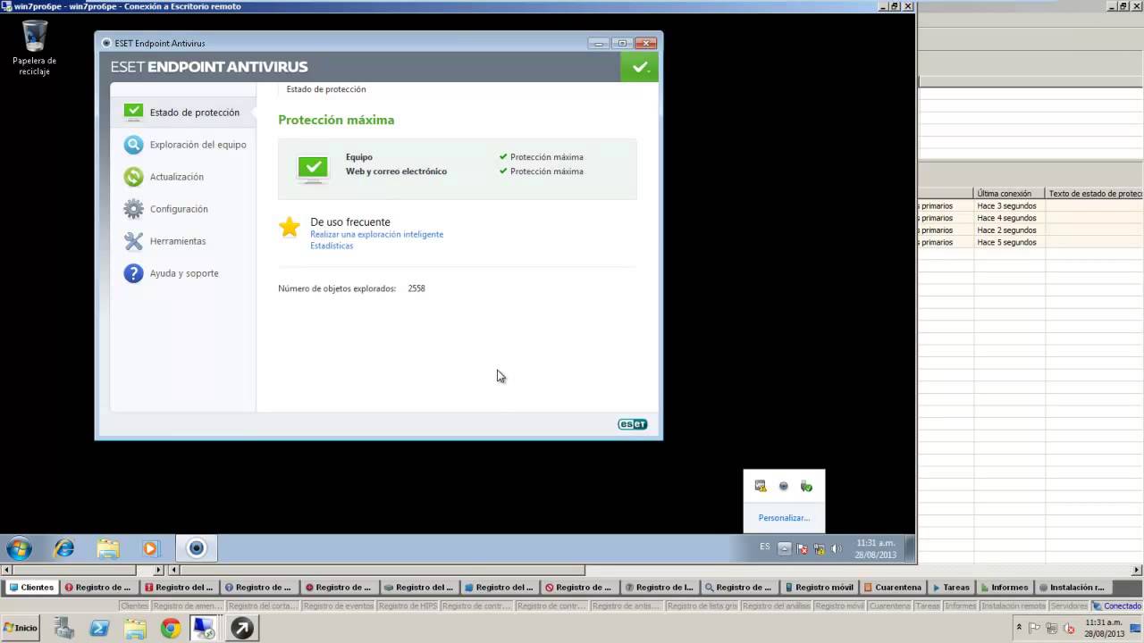Click the Action Center flag tray icon
Viewport: 1144px width, 643px height.
802,548
